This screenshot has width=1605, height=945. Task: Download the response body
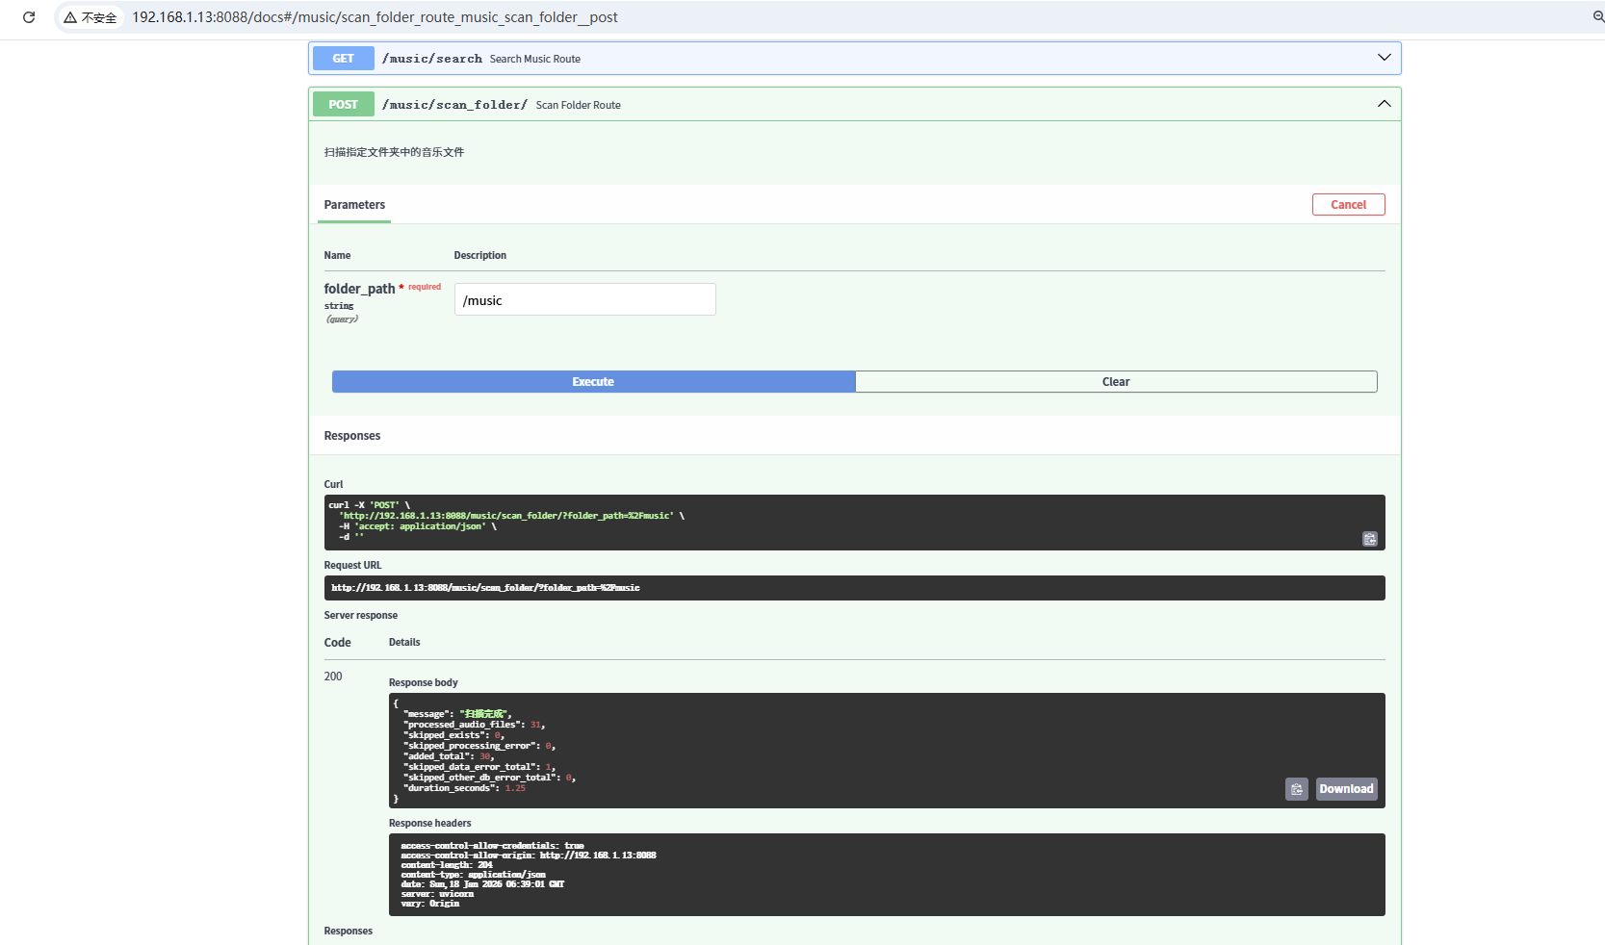point(1346,789)
